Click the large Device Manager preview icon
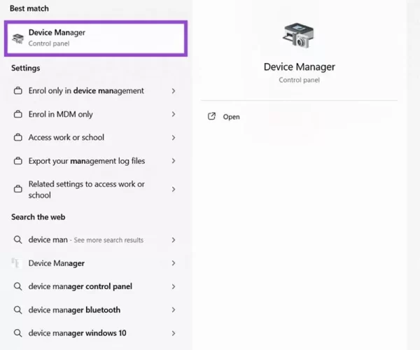 pos(299,35)
